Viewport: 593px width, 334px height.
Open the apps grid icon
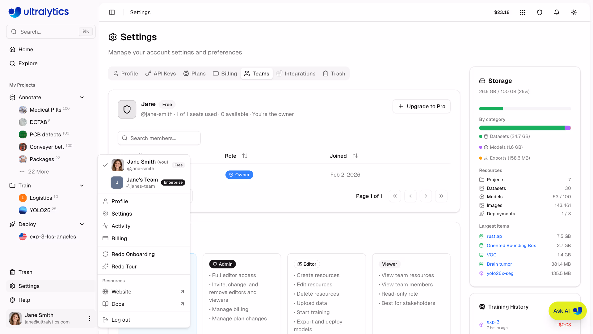click(523, 12)
